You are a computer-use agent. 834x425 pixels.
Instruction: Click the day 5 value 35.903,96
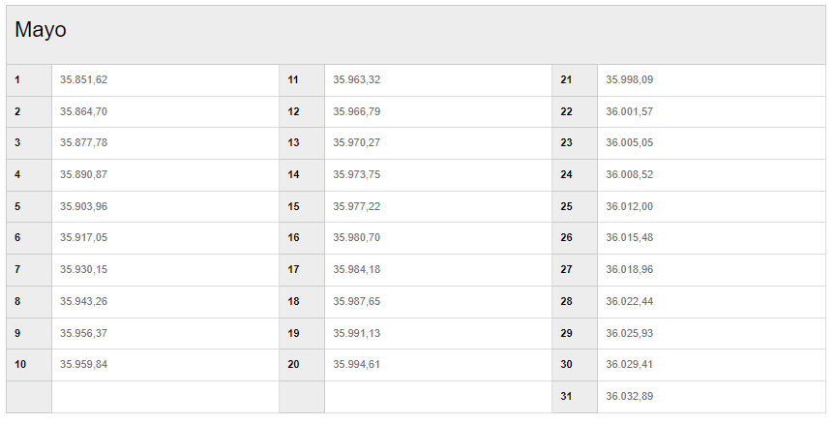pyautogui.click(x=83, y=206)
